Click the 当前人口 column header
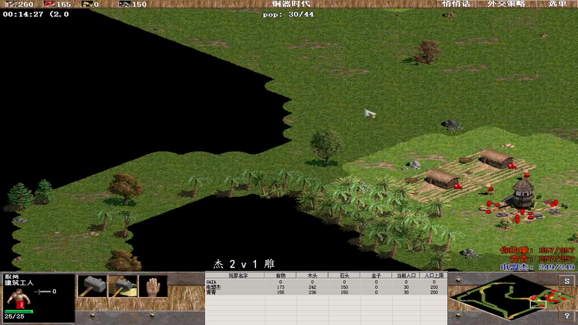 [x=406, y=275]
